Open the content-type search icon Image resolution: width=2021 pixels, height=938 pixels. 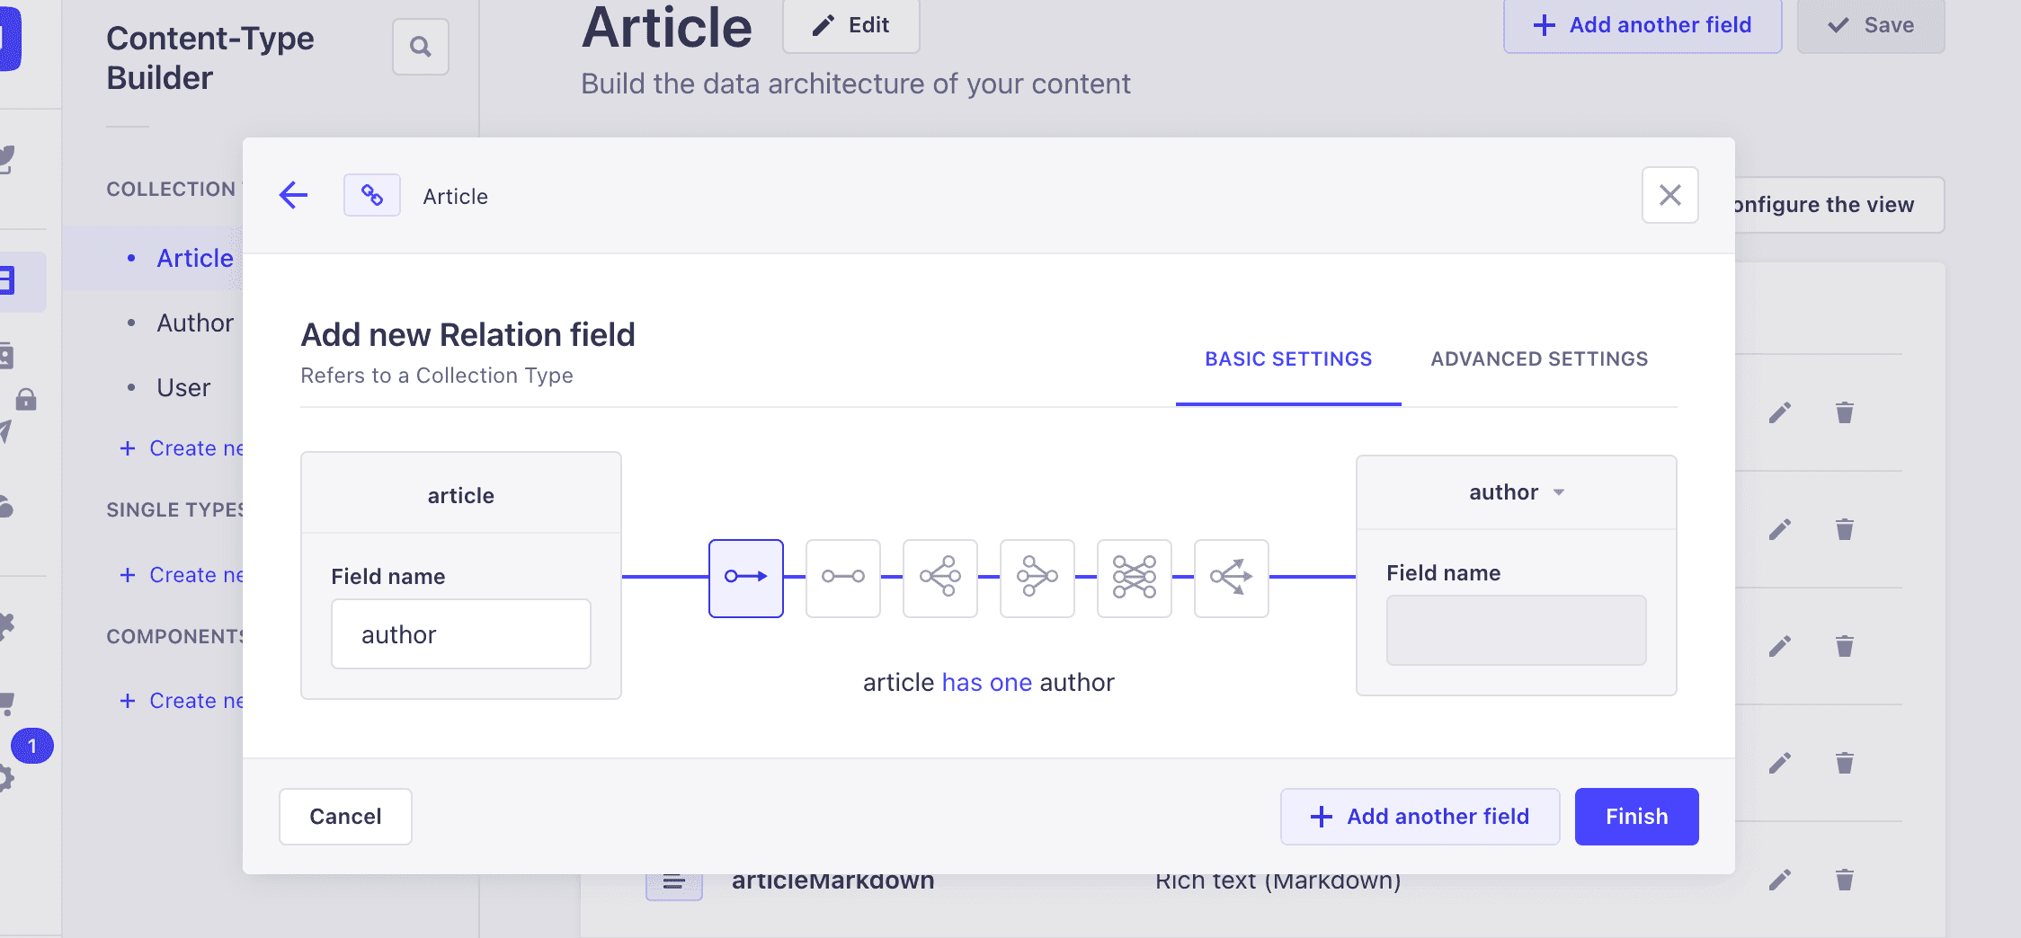420,47
